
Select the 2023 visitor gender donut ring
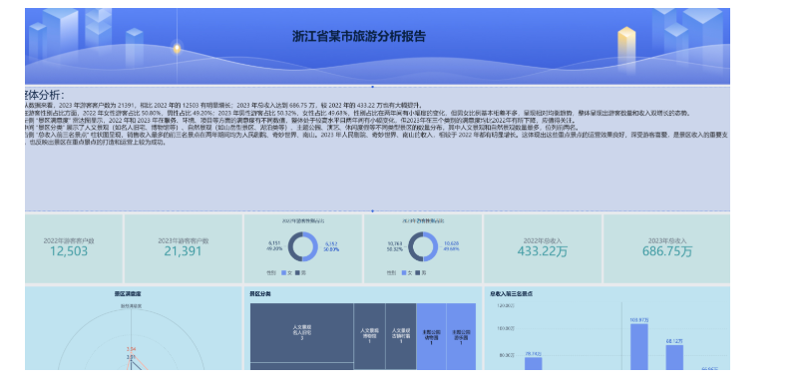click(x=423, y=246)
